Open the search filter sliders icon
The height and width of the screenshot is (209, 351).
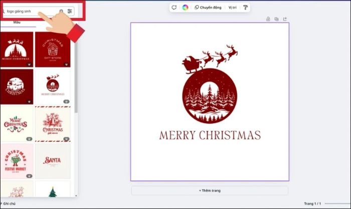(70, 11)
